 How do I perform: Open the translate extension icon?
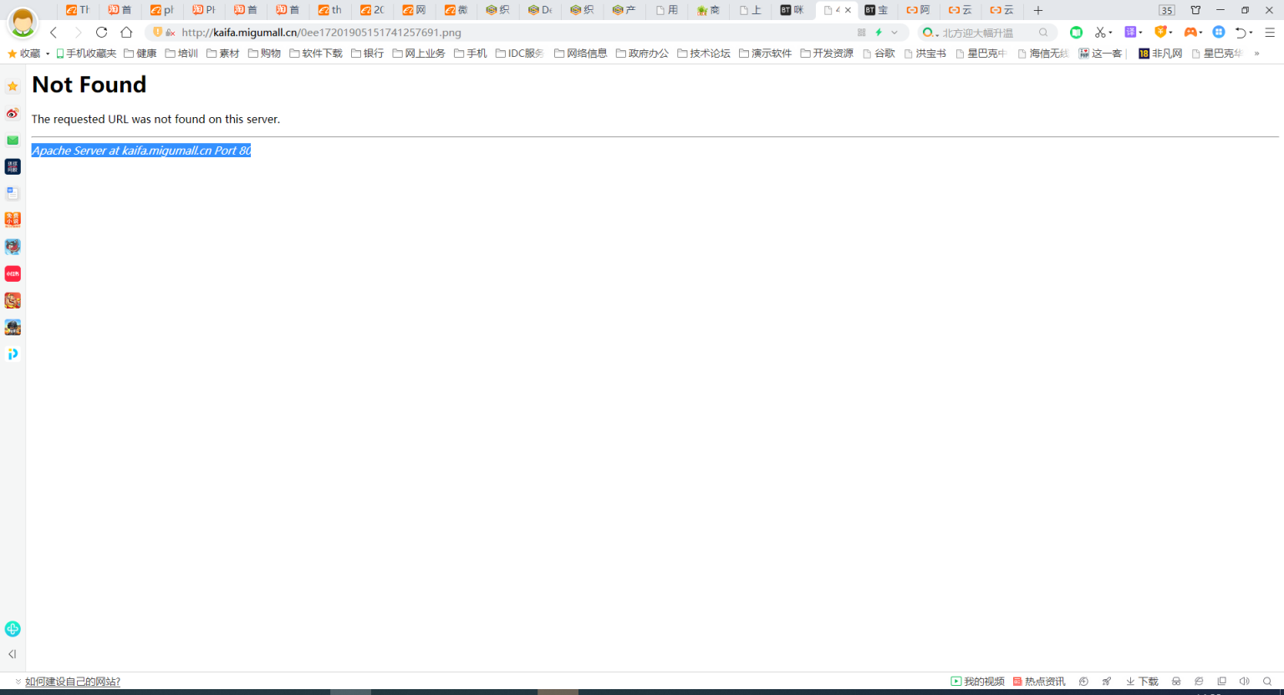pyautogui.click(x=1130, y=33)
